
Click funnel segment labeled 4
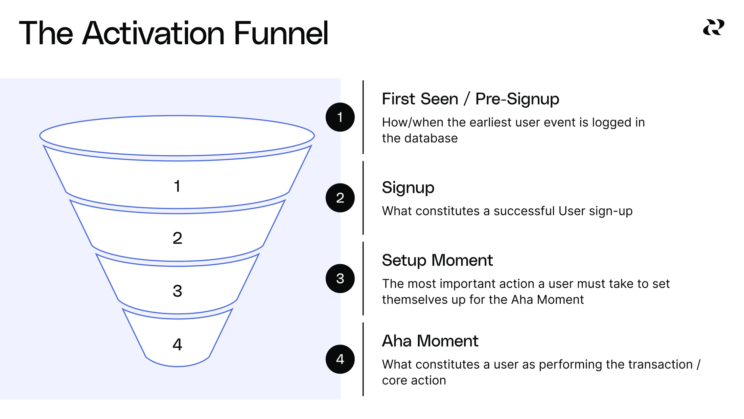(177, 340)
